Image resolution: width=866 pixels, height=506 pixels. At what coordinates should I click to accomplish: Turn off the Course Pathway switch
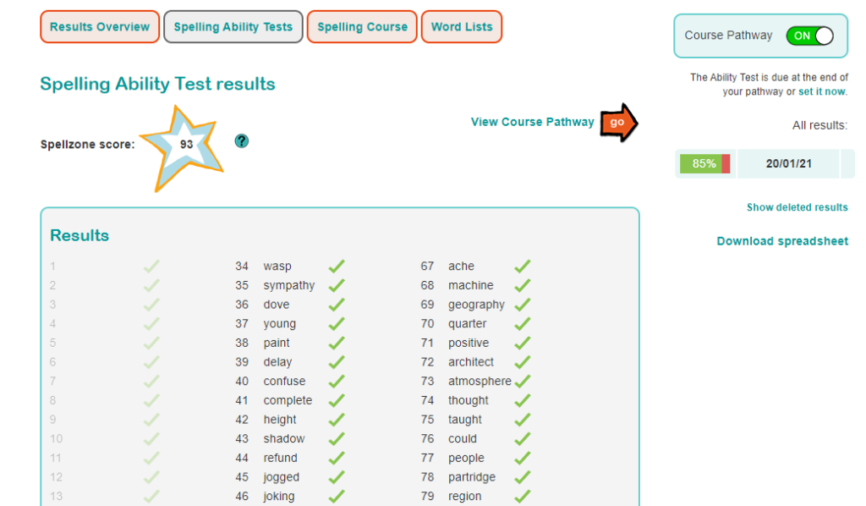[x=809, y=36]
